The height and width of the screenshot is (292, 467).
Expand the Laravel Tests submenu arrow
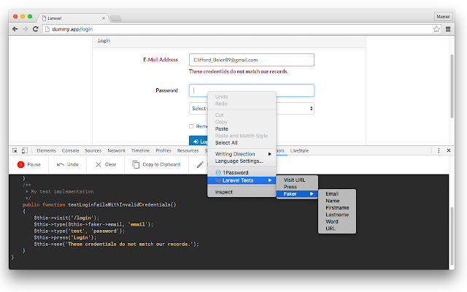(270, 180)
